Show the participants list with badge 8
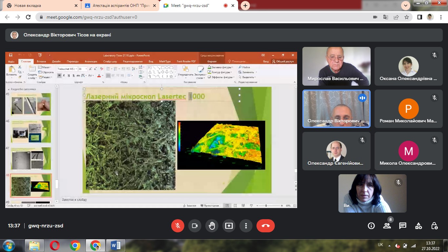This screenshot has height=252, width=448. (387, 226)
